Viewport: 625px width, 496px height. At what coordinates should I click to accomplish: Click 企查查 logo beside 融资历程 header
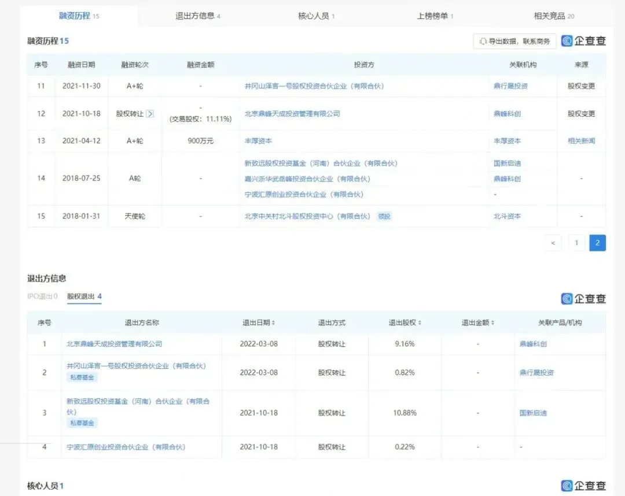pyautogui.click(x=583, y=40)
